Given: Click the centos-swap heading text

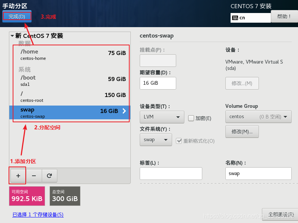Looking at the screenshot, I should pyautogui.click(x=156, y=36).
